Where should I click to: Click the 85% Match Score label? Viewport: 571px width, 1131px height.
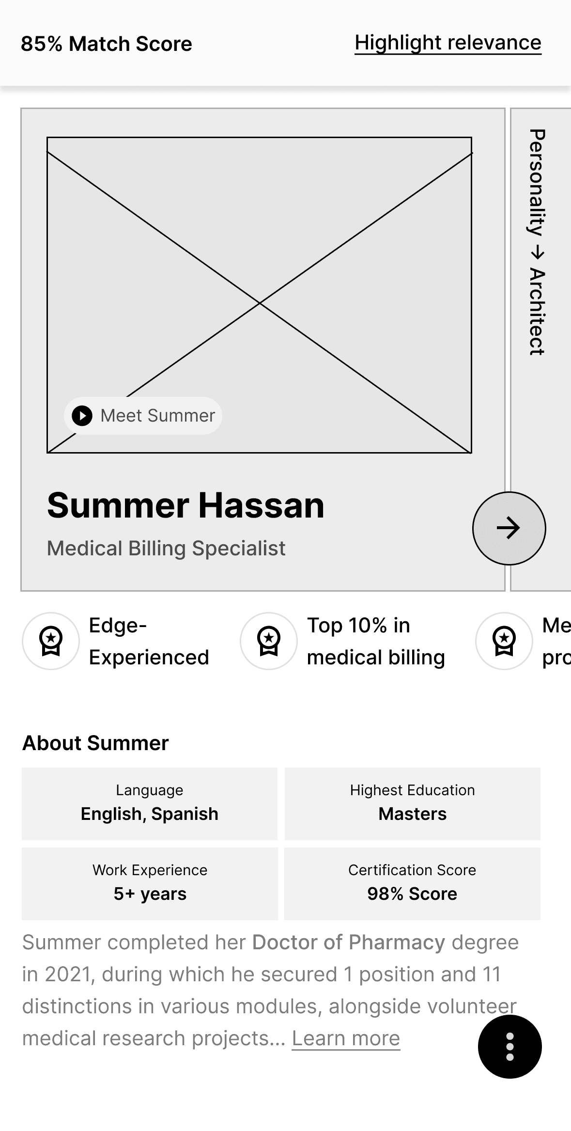pos(107,44)
